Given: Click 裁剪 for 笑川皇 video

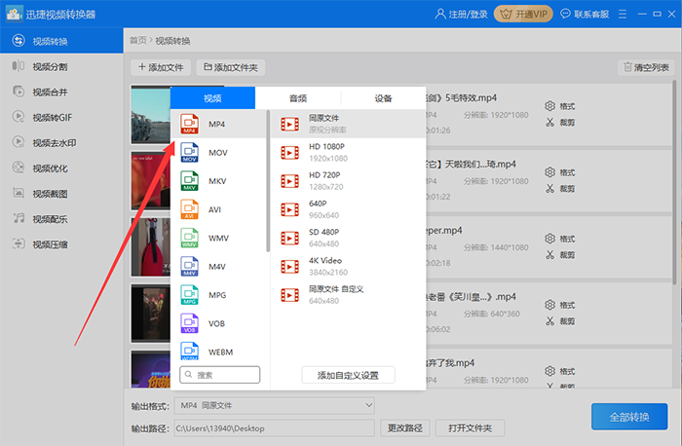Looking at the screenshot, I should click(560, 321).
